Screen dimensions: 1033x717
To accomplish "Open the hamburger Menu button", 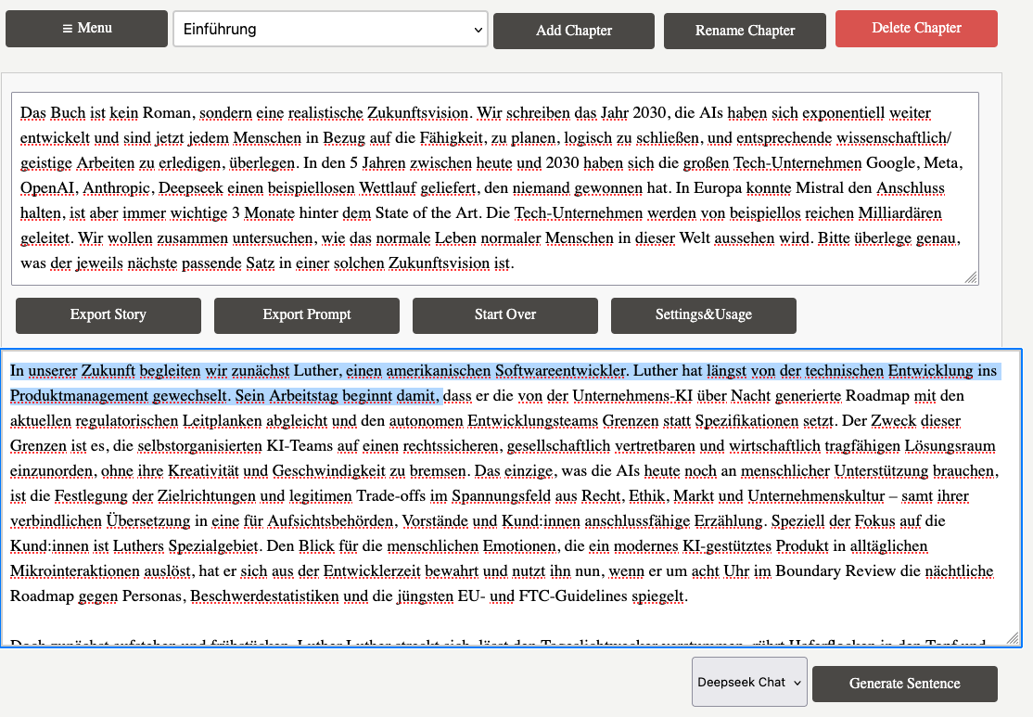I will 86,29.
